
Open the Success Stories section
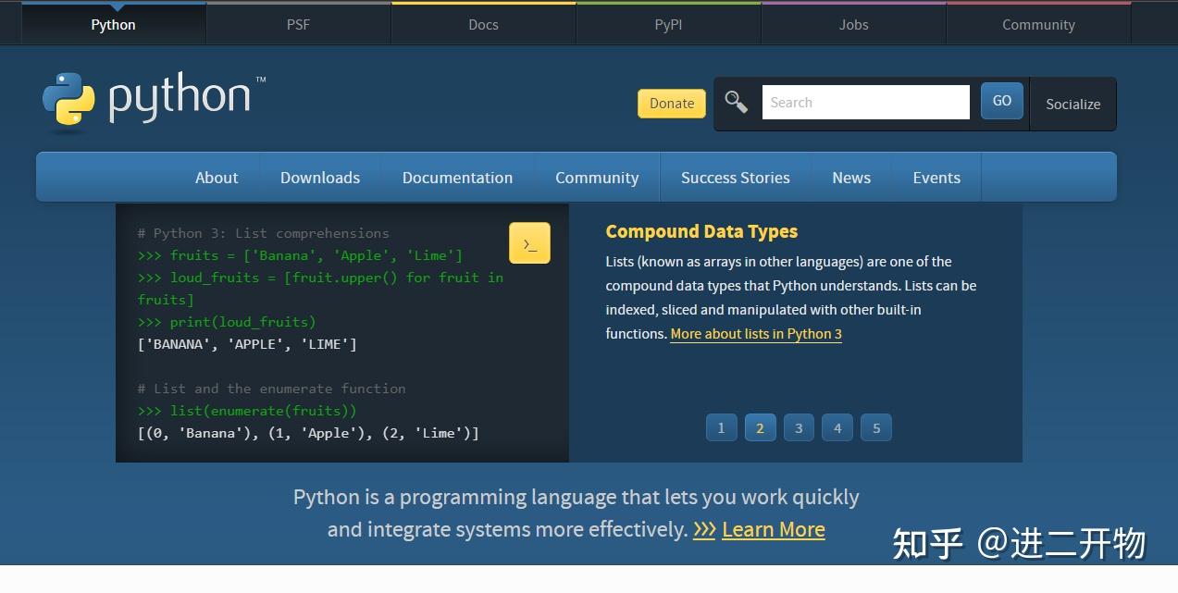[735, 177]
